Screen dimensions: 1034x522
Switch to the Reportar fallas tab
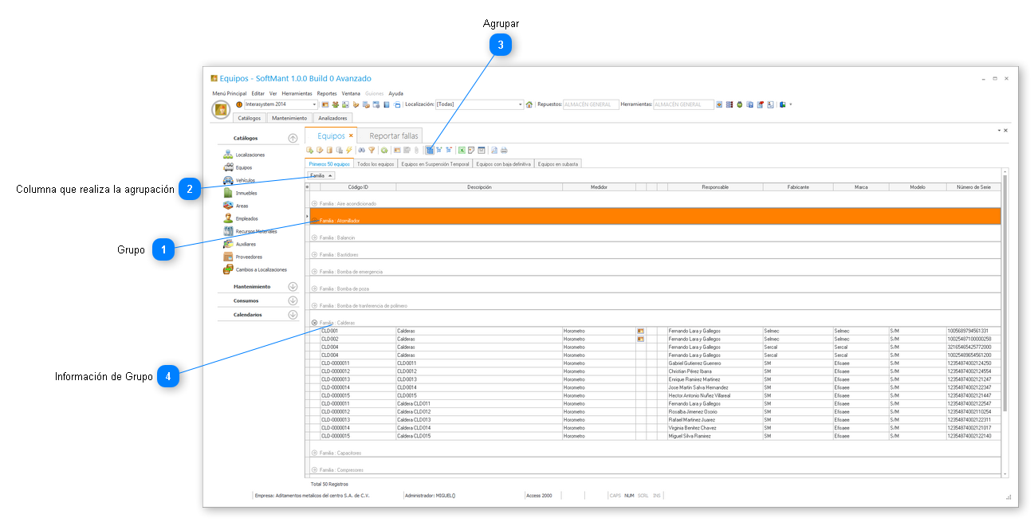pos(393,135)
